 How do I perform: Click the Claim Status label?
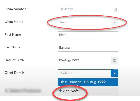14,22
